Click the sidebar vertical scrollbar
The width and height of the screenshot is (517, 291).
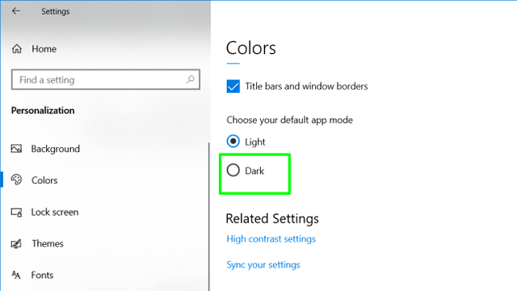(x=209, y=217)
